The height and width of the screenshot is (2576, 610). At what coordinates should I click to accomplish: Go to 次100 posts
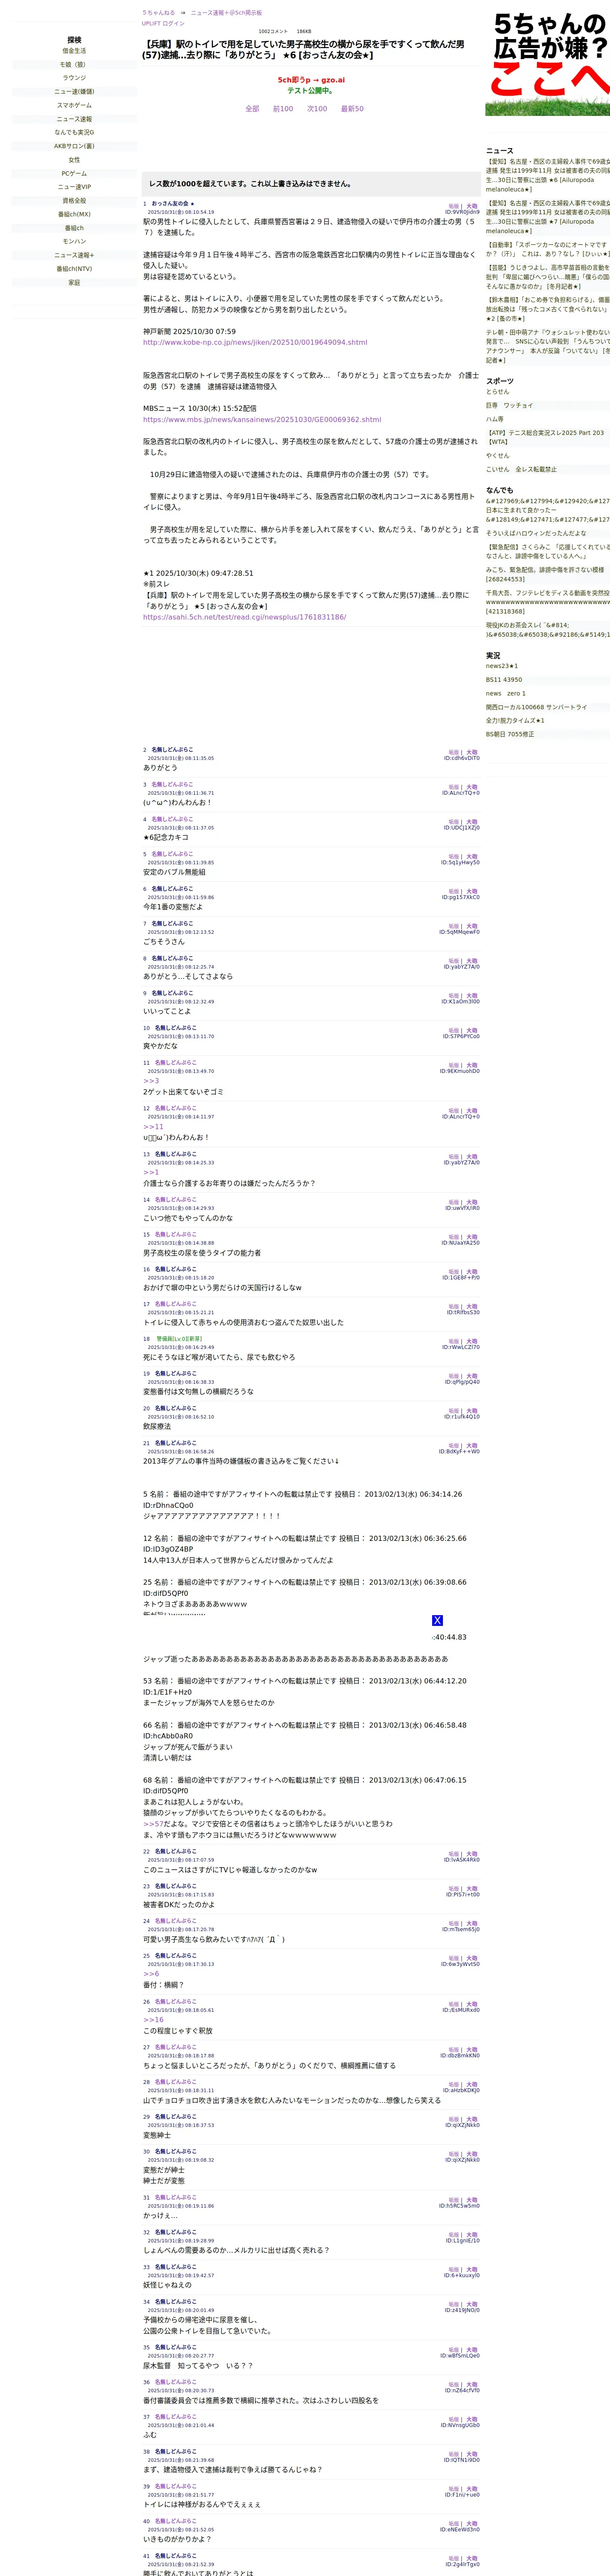317,109
